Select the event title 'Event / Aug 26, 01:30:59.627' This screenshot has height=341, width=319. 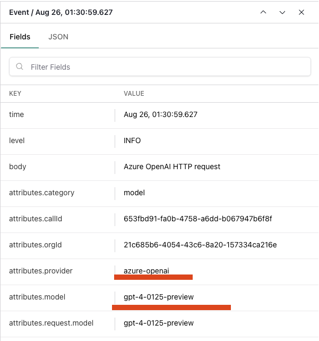[61, 12]
